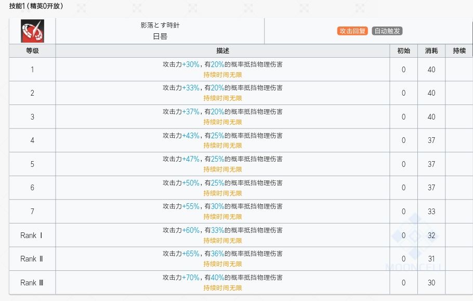Click 消耗 value 30 in Rank Ⅲ row
Viewport: 473px width, 301px height.
pos(431,283)
